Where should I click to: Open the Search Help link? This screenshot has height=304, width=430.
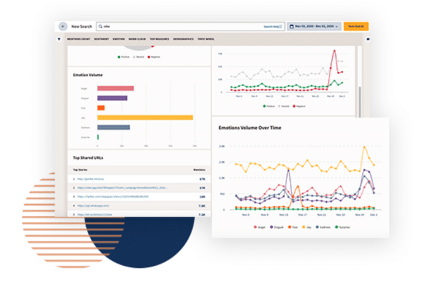273,26
